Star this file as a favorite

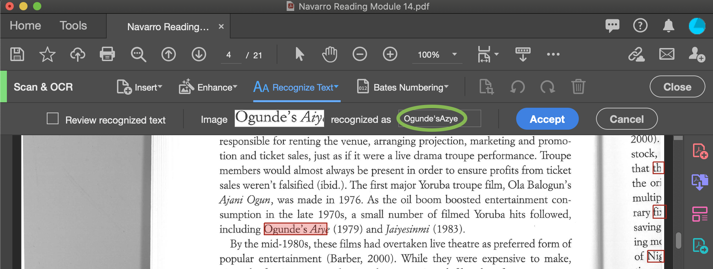point(47,55)
